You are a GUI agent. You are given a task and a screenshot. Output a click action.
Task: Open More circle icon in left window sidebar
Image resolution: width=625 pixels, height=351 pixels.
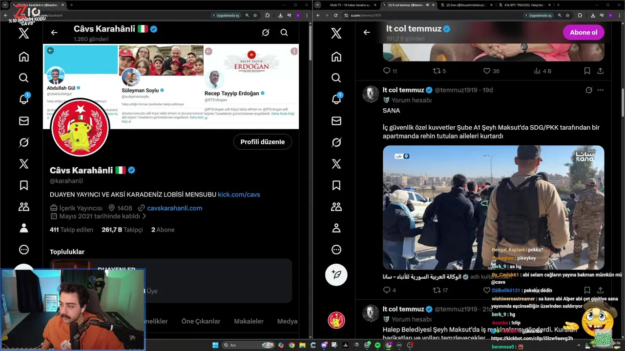23,250
